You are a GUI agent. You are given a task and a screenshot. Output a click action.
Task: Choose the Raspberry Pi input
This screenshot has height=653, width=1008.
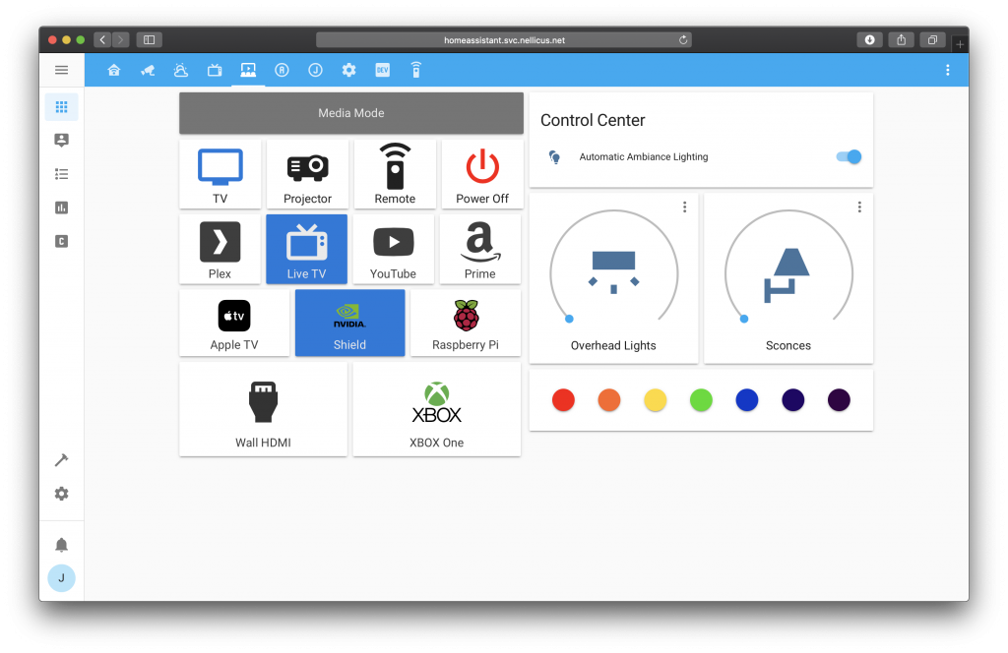[x=465, y=317]
